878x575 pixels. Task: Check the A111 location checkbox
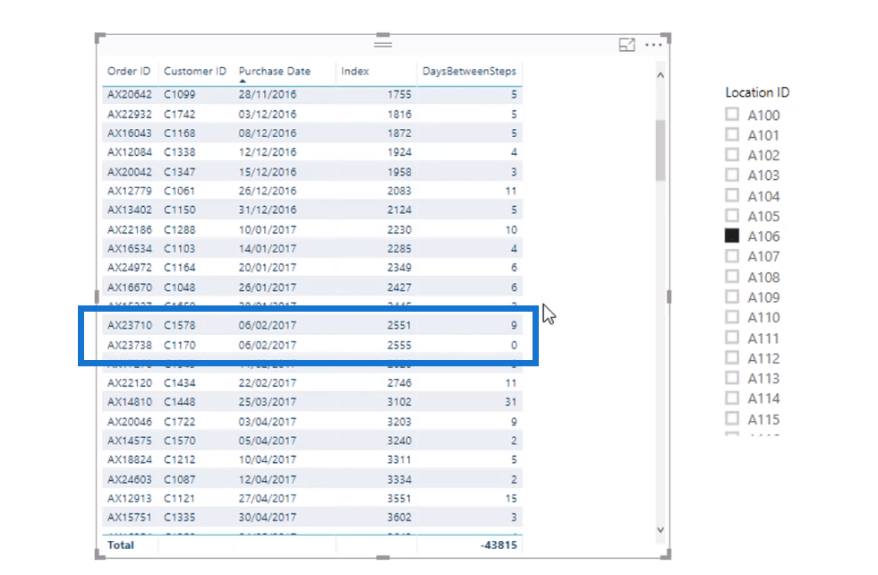(x=732, y=338)
